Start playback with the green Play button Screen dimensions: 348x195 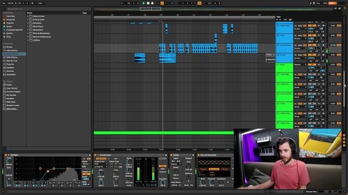click(x=144, y=3)
